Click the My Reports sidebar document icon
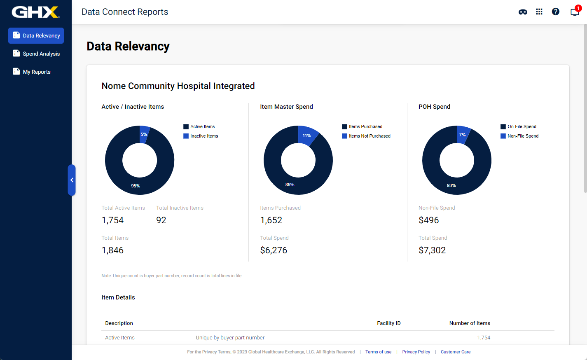 click(16, 71)
